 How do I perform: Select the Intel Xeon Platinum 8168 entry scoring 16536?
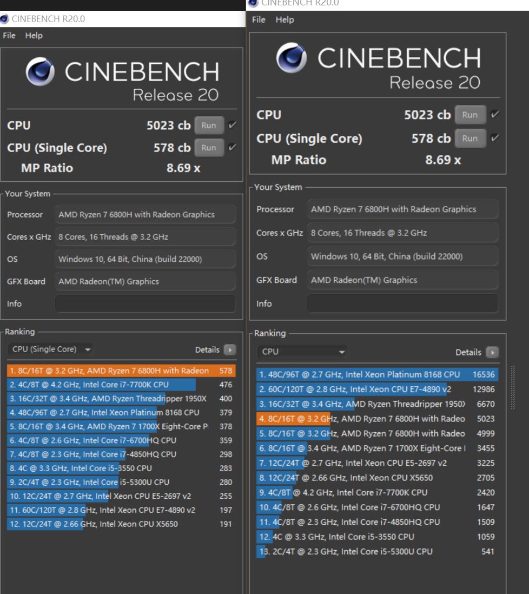376,374
